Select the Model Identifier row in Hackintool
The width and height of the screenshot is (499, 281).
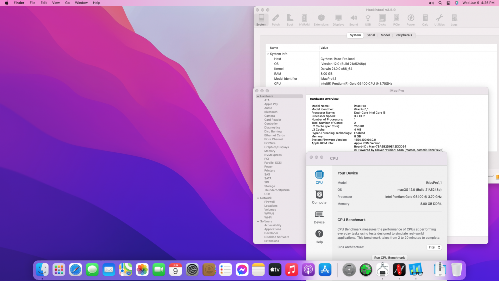coord(381,78)
